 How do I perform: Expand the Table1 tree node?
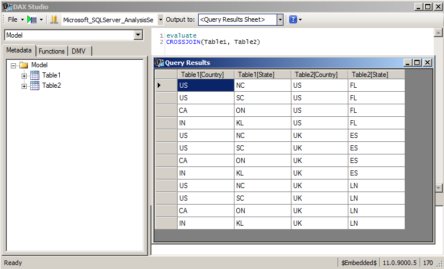click(x=24, y=76)
